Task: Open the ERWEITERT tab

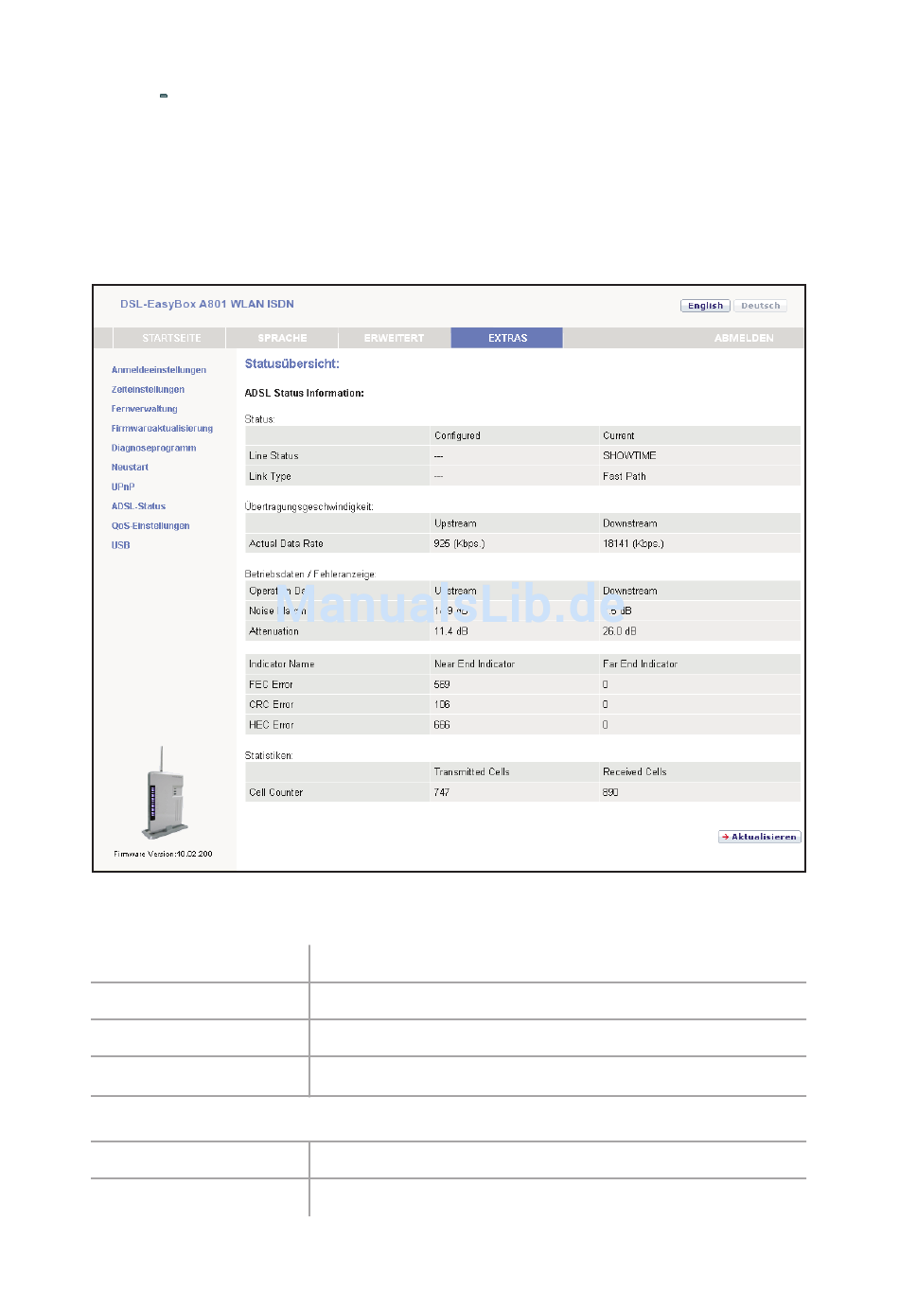Action: click(x=394, y=338)
